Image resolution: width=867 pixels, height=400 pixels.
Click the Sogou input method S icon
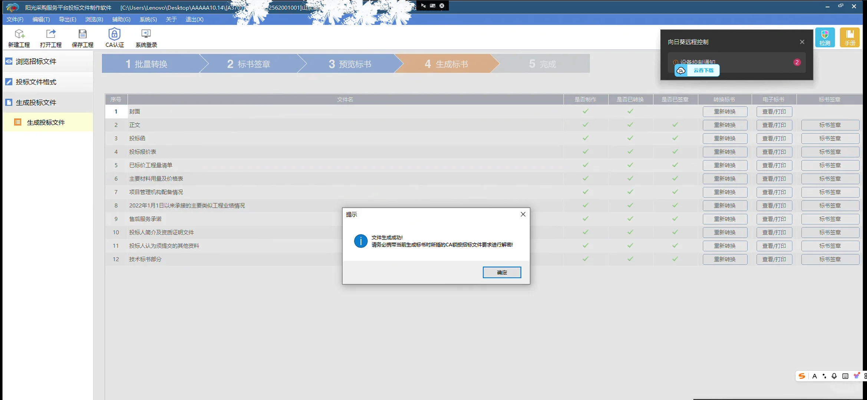click(802, 376)
